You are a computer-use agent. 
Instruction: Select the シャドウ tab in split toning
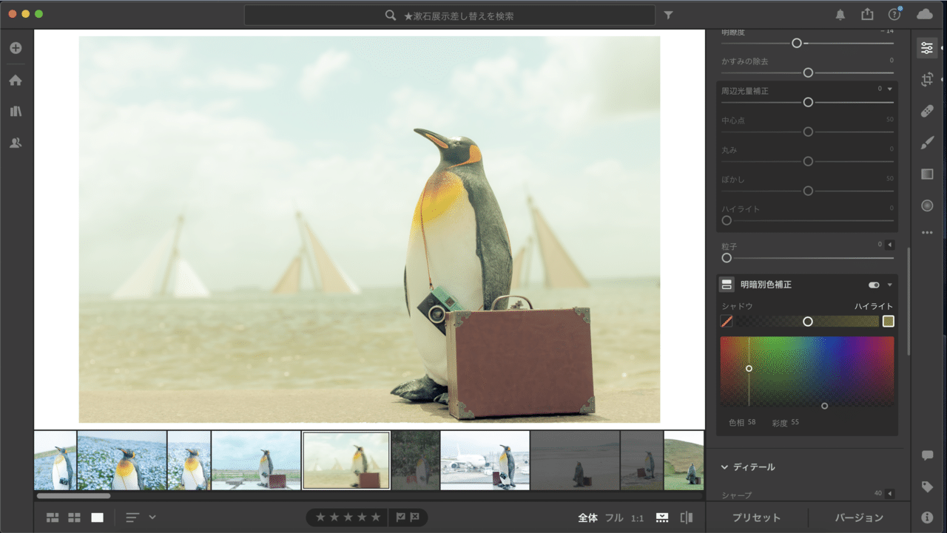coord(737,306)
